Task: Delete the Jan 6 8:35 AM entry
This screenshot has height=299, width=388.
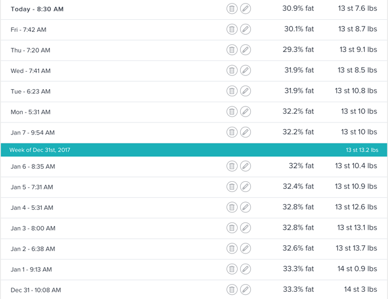Action: tap(232, 166)
